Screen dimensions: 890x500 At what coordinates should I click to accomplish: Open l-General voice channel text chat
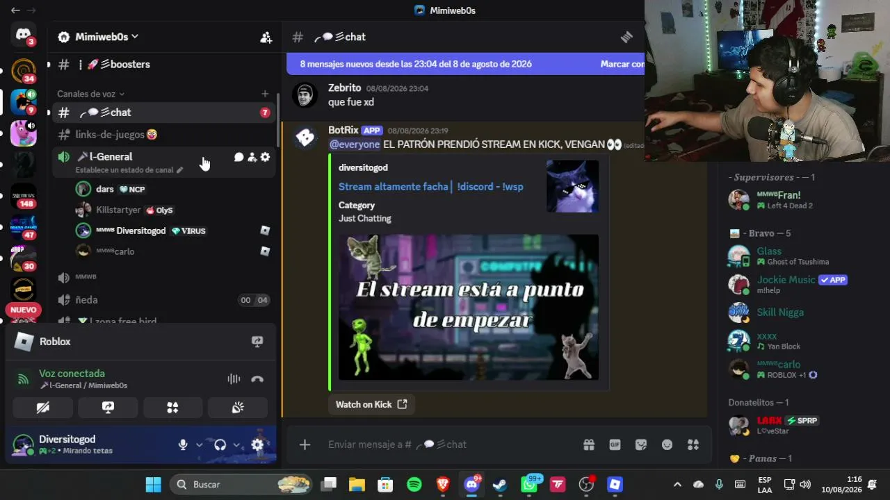point(238,157)
